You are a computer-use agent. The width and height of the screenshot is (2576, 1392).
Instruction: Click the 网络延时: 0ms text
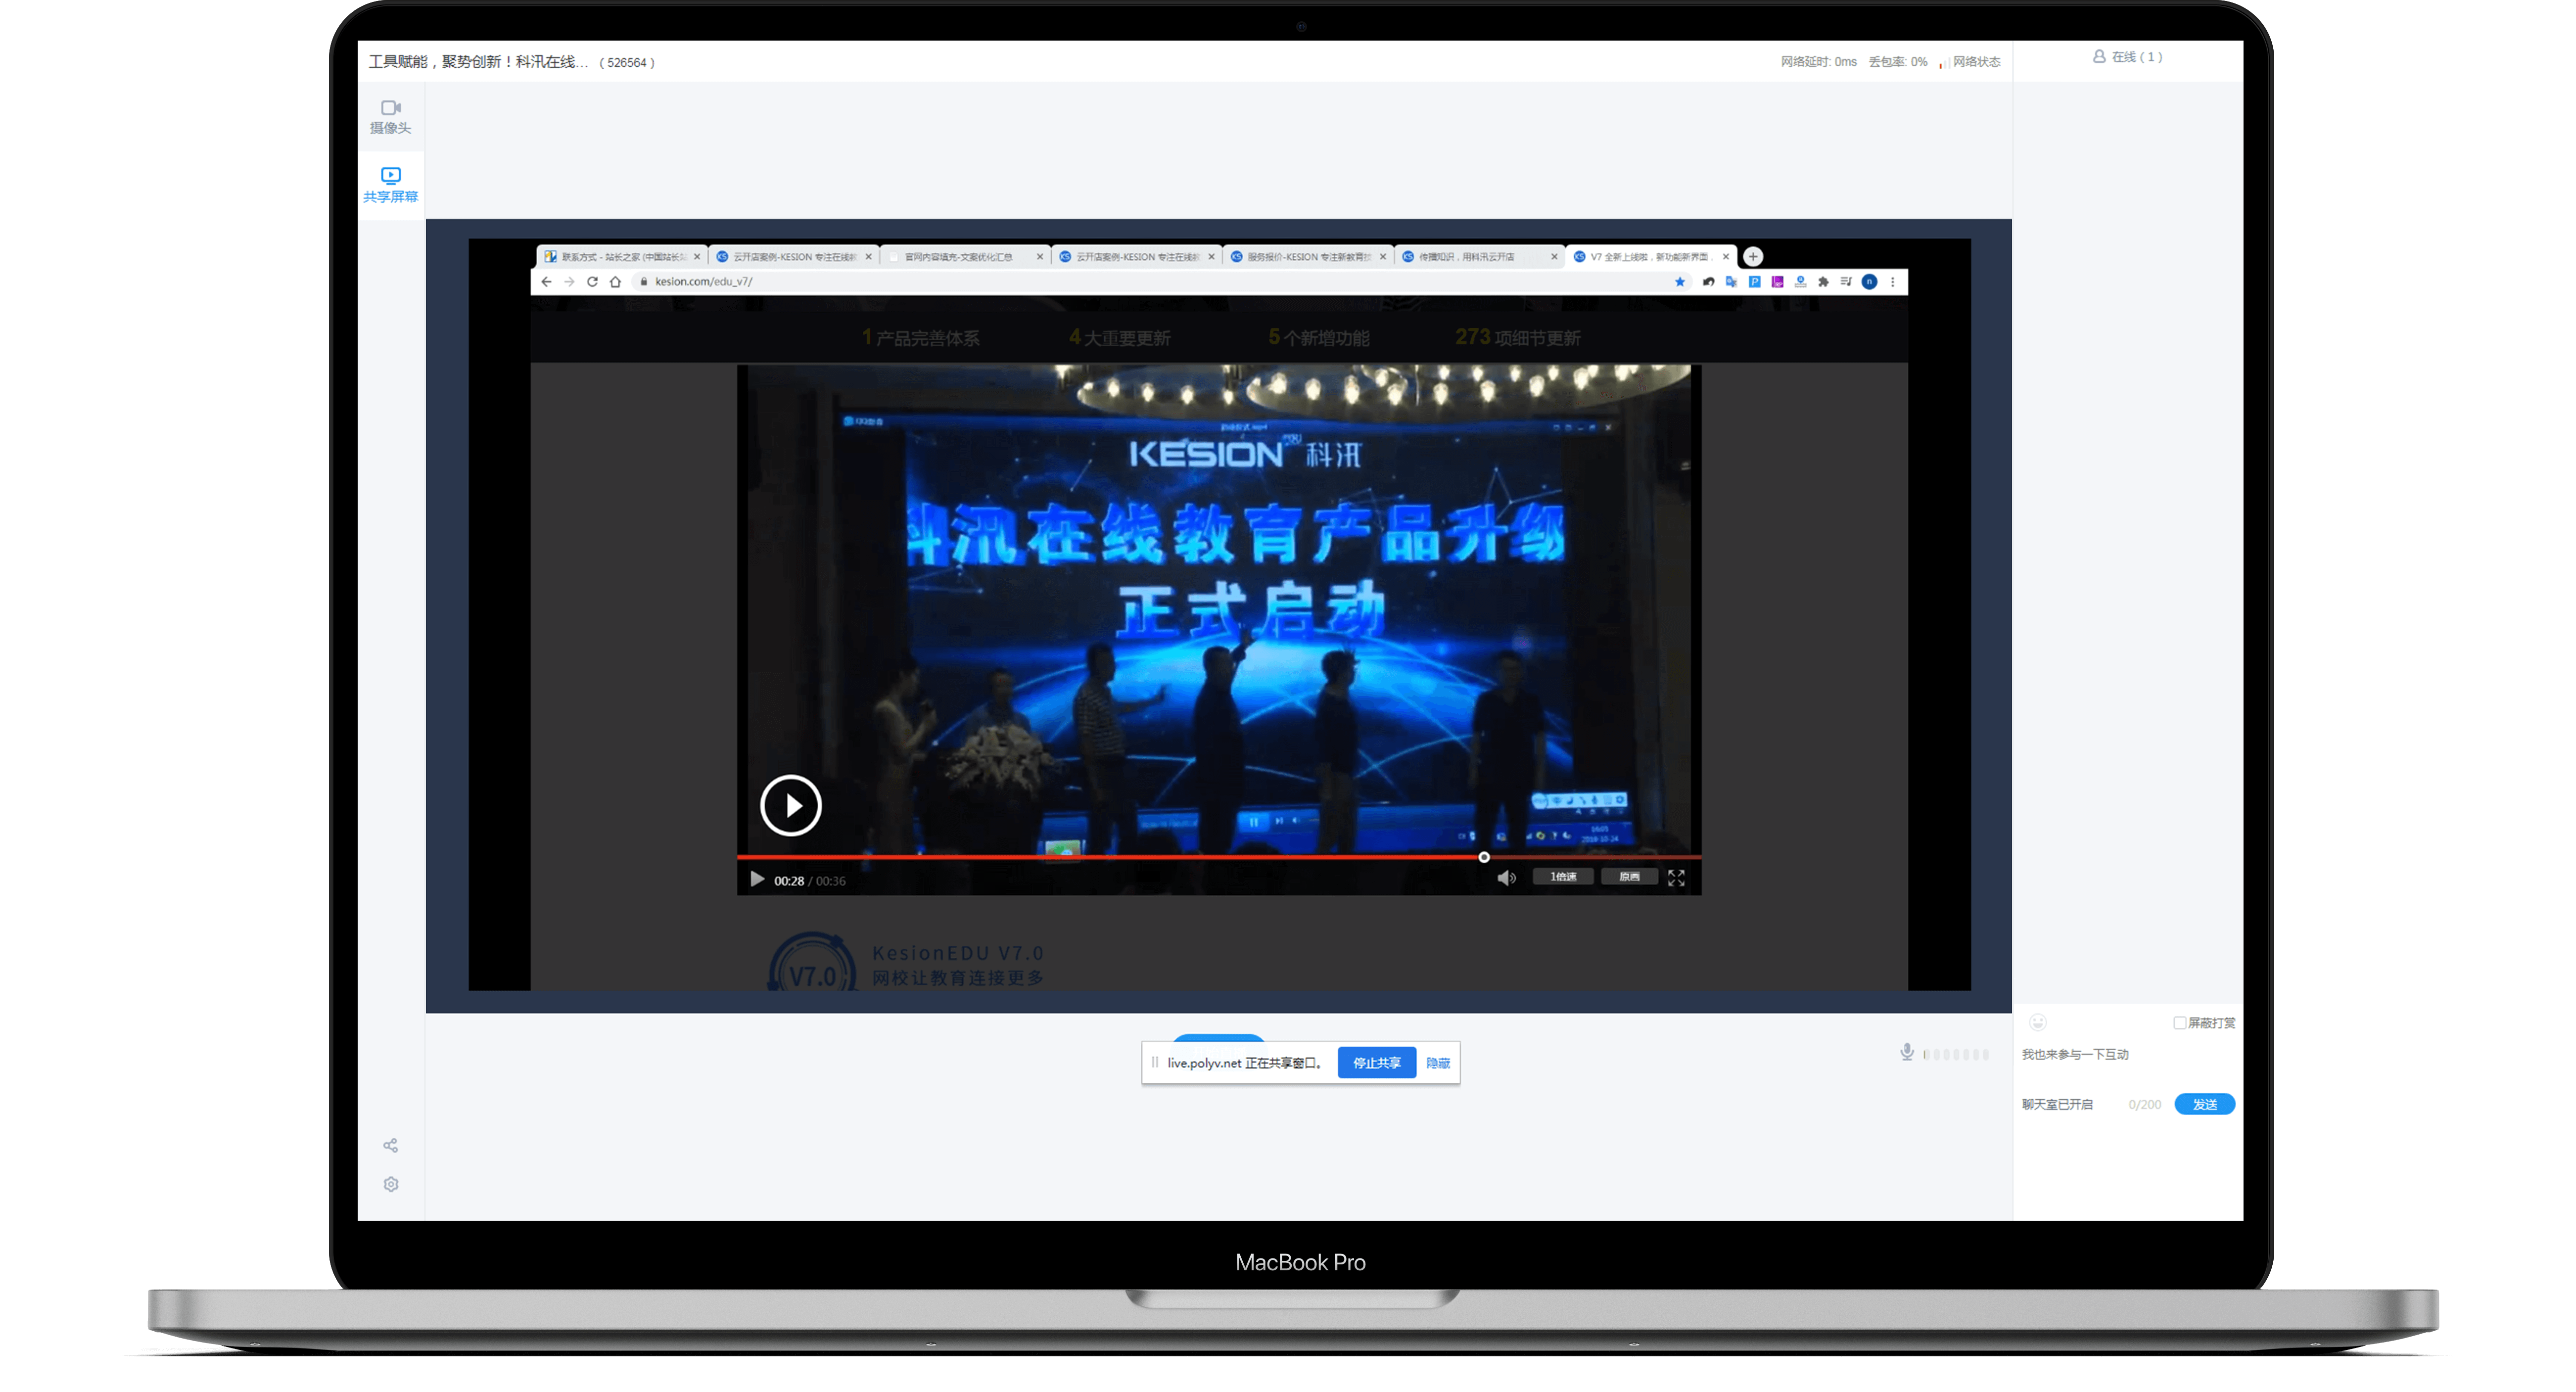pos(1818,62)
